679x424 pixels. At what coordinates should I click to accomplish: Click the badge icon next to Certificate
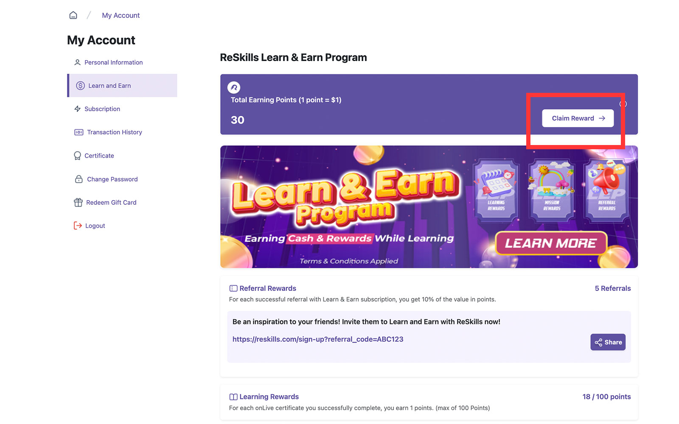click(x=78, y=155)
